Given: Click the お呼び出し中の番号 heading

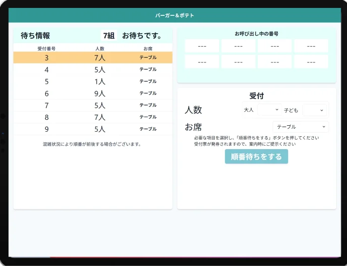Looking at the screenshot, I should [256, 34].
